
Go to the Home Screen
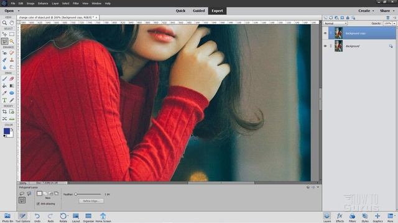pyautogui.click(x=103, y=217)
